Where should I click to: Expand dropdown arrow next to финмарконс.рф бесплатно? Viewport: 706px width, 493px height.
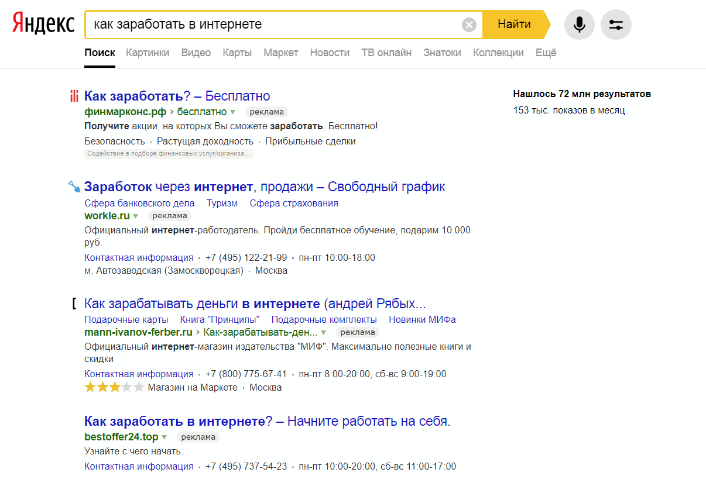tap(233, 112)
